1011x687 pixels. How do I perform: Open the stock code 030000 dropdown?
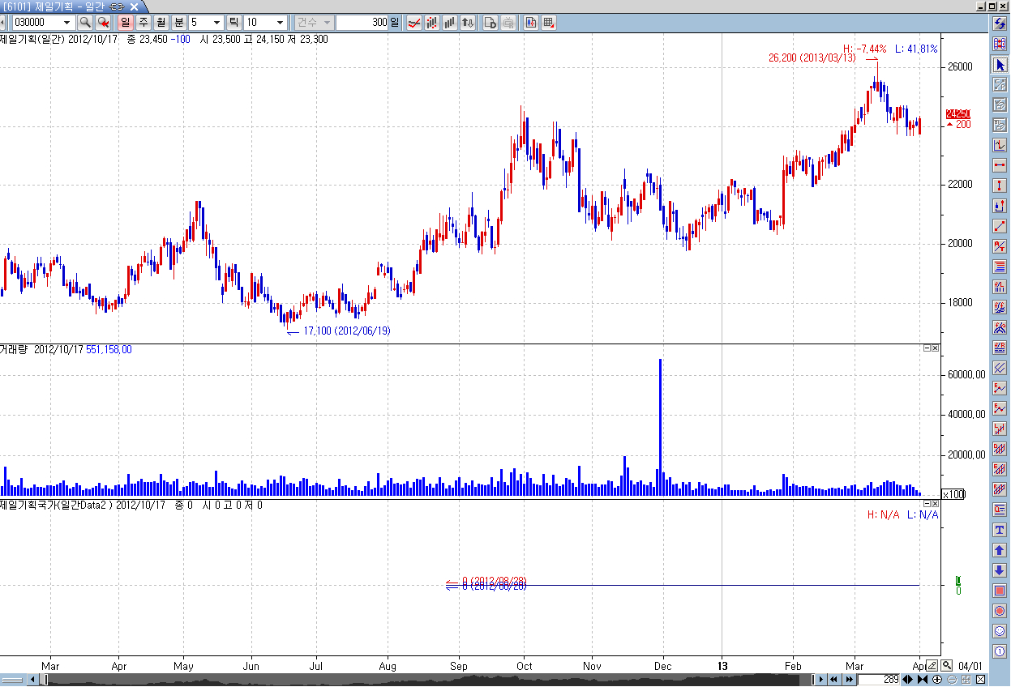pos(66,23)
